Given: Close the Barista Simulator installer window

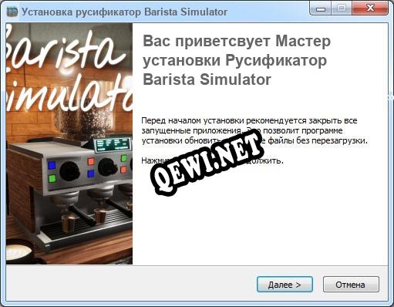Looking at the screenshot, I should (x=370, y=8).
